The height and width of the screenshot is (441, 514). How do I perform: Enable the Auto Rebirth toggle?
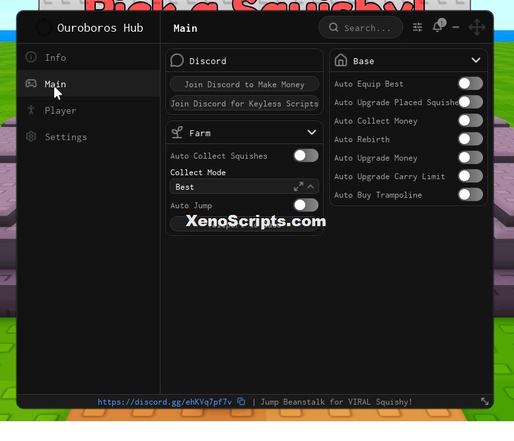pyautogui.click(x=470, y=139)
